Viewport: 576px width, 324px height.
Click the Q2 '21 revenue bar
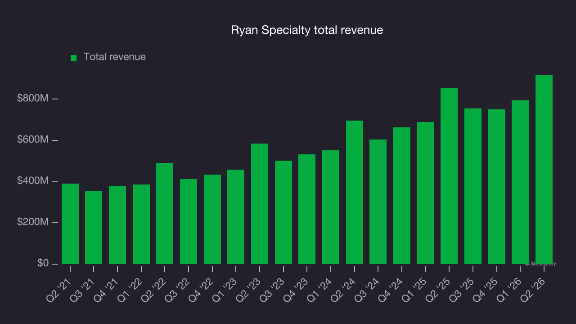(70, 224)
